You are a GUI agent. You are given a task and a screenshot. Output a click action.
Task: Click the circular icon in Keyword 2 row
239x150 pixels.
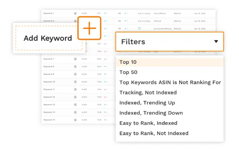click(x=75, y=21)
